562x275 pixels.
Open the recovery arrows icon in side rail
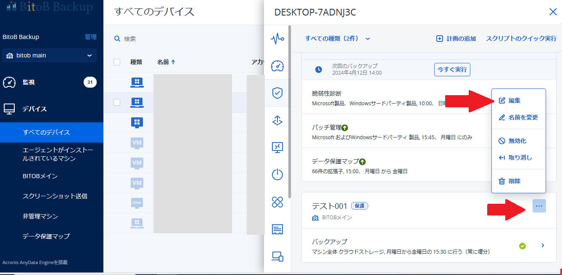pos(277,120)
